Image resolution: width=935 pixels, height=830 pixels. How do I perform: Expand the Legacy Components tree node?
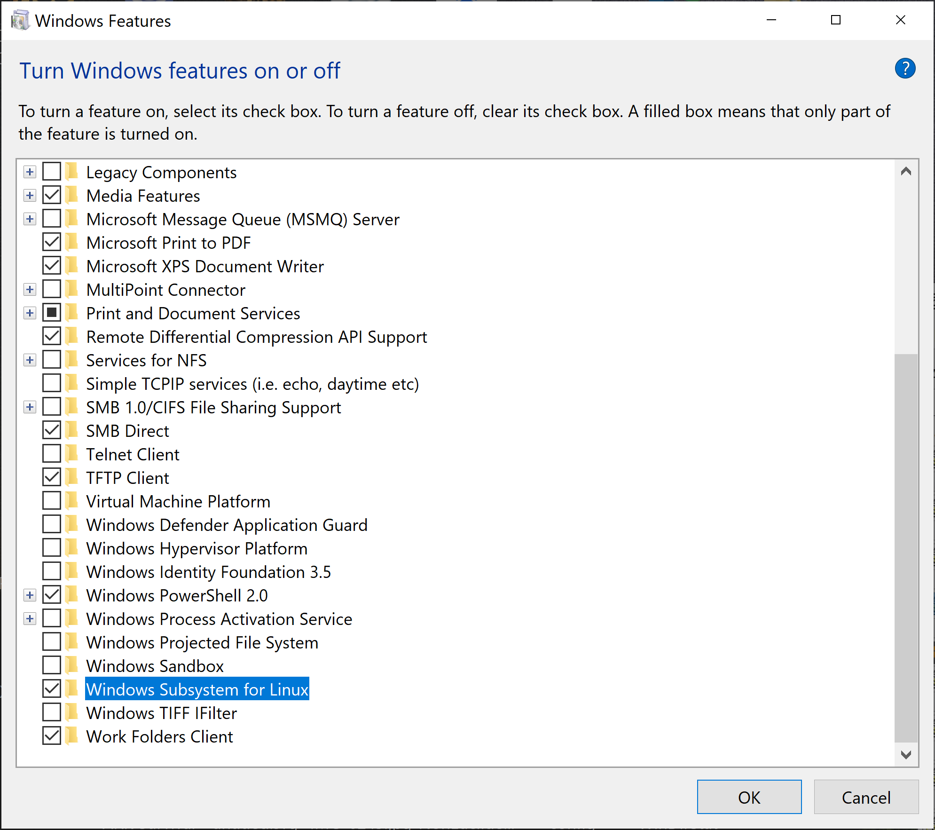30,172
